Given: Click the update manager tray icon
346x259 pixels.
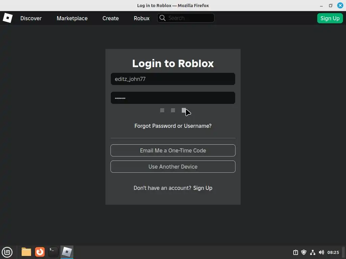Looking at the screenshot, I should pos(295,252).
